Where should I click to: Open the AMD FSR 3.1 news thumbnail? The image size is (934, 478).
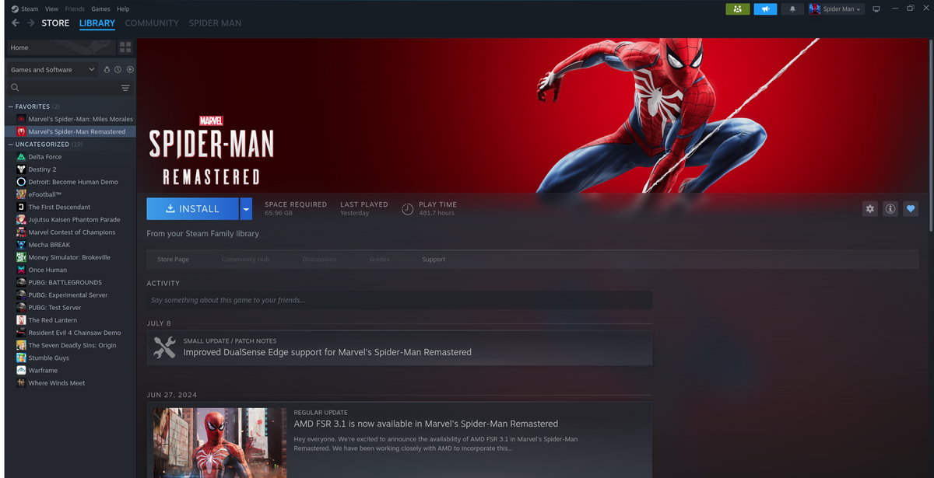(219, 443)
